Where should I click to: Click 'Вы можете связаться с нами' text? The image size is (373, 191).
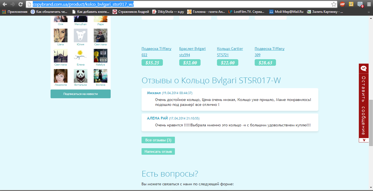click(x=188, y=184)
